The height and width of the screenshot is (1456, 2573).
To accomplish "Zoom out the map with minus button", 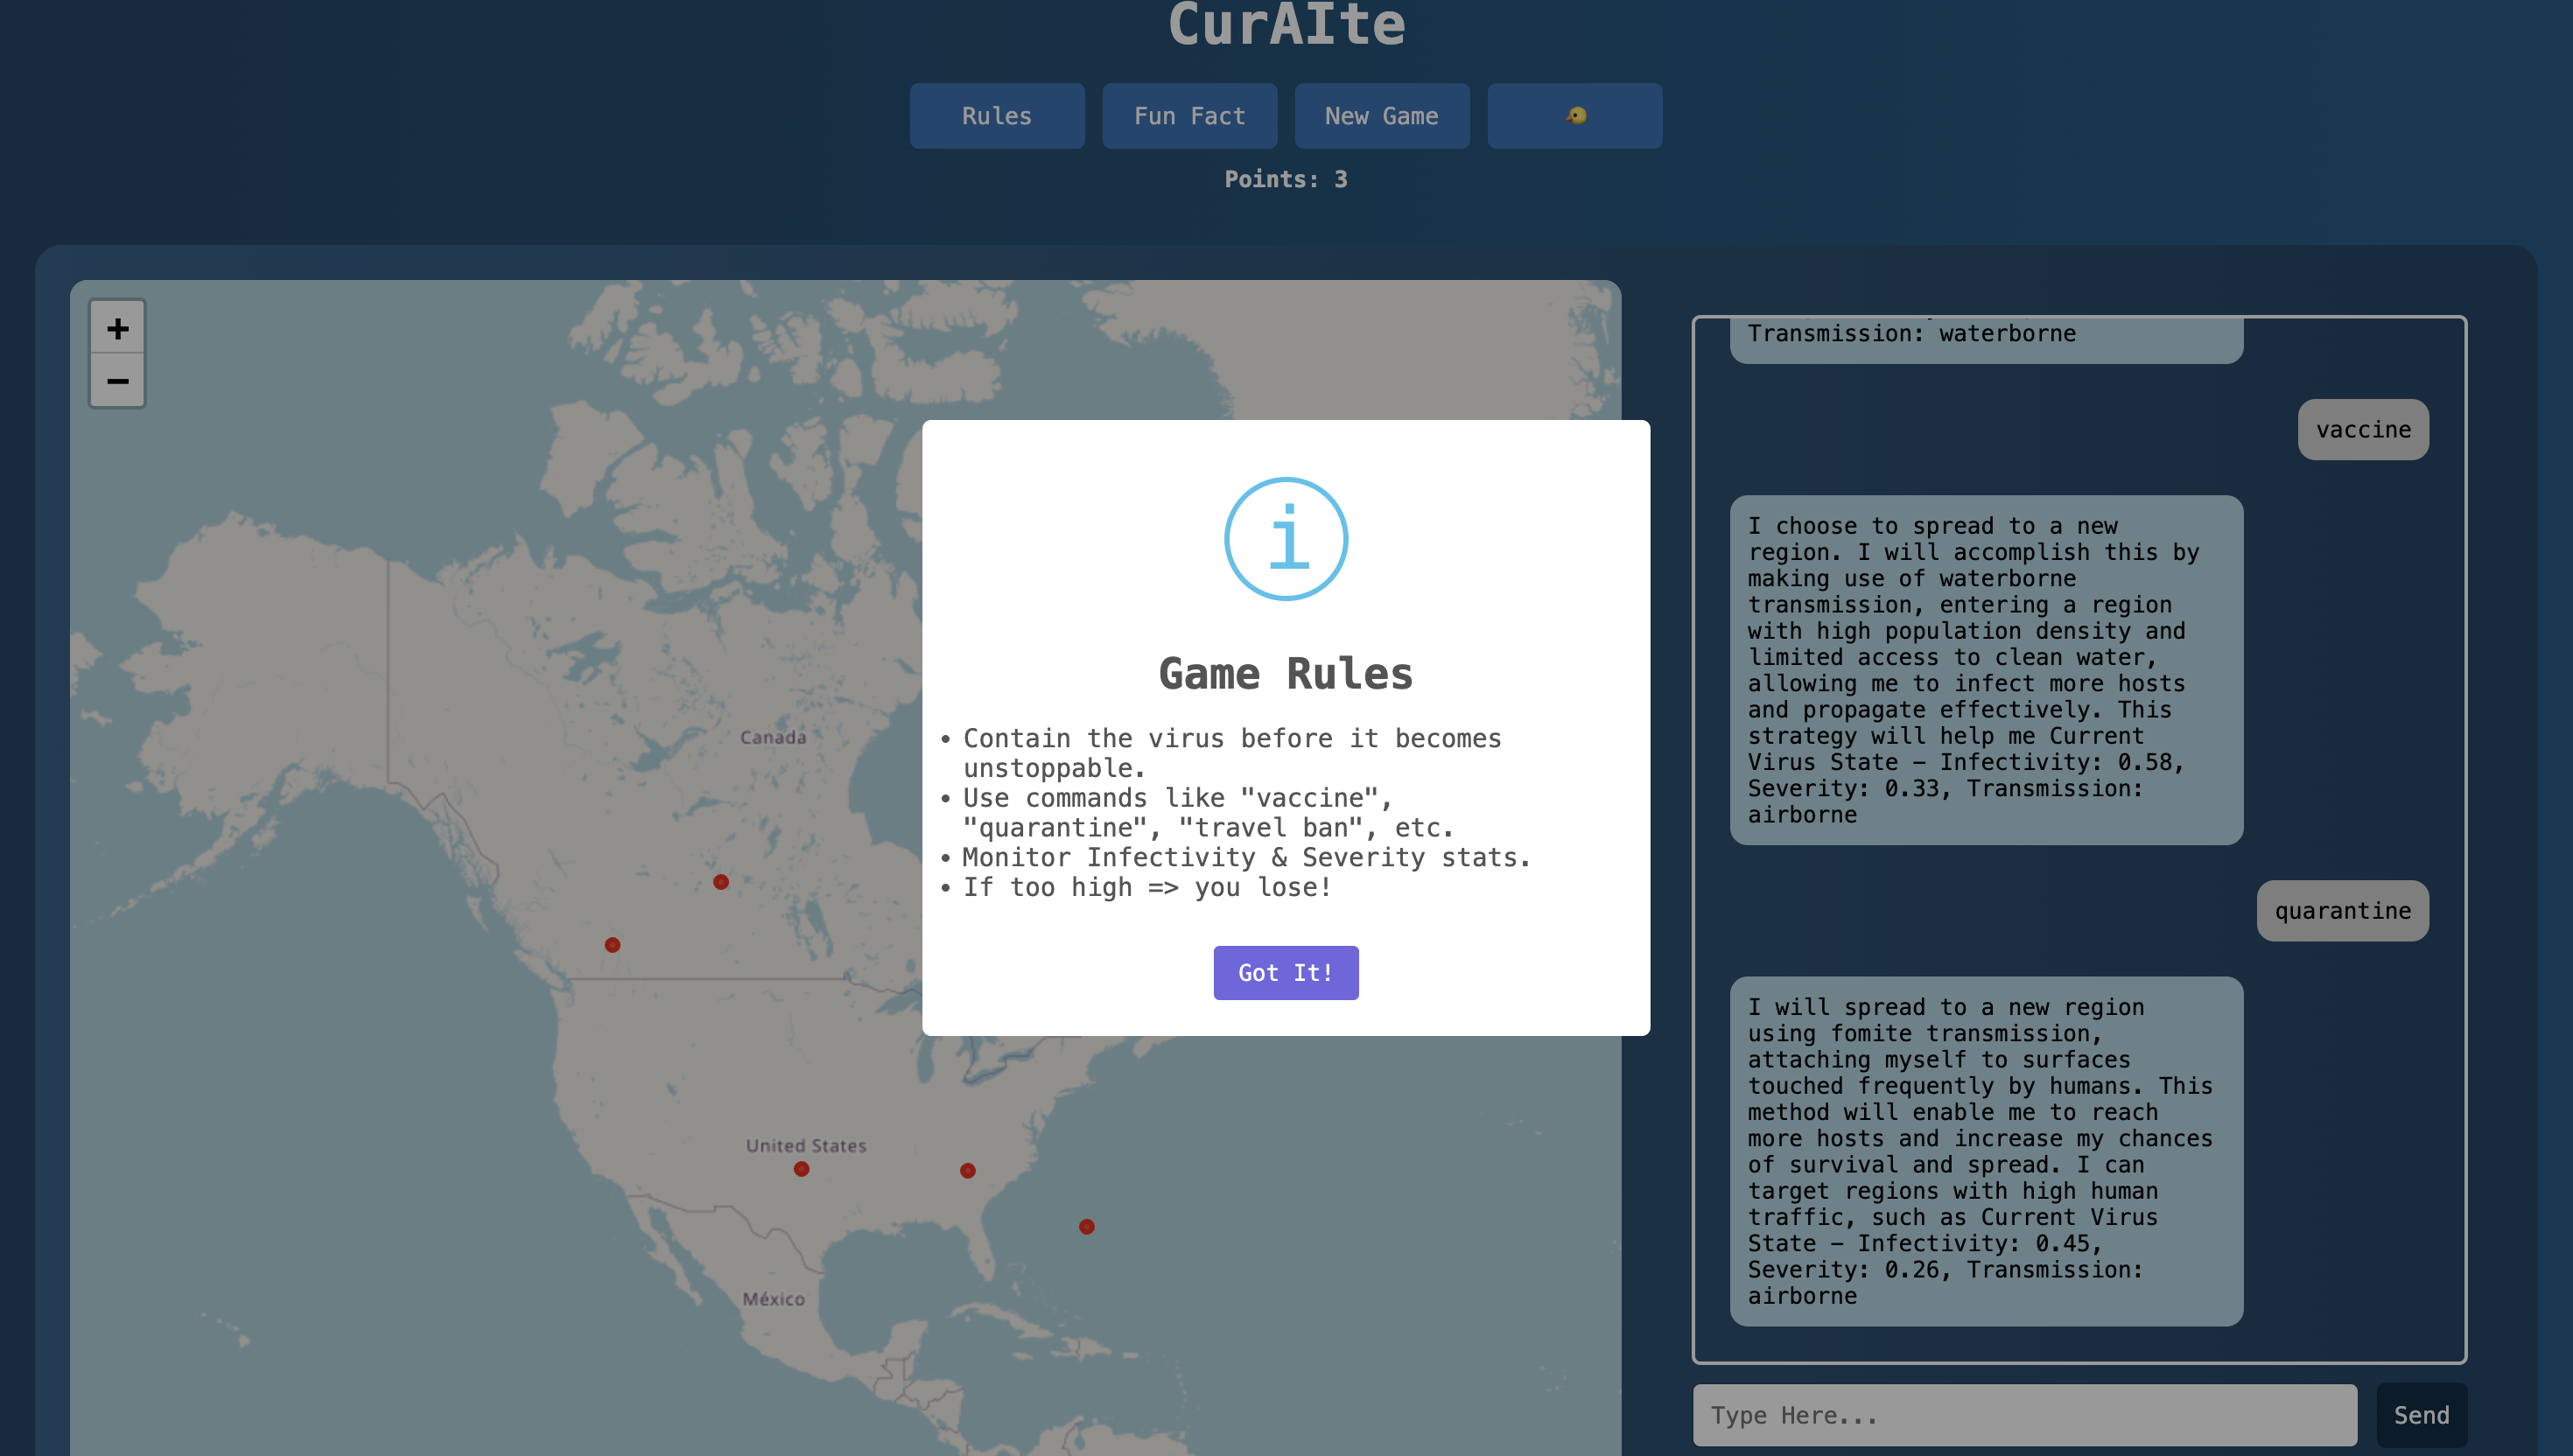I will tap(118, 381).
